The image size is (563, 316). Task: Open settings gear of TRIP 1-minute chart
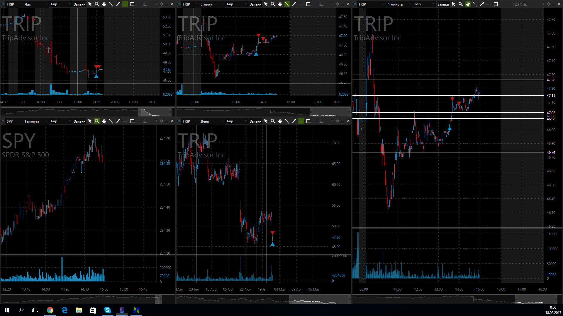pyautogui.click(x=548, y=4)
